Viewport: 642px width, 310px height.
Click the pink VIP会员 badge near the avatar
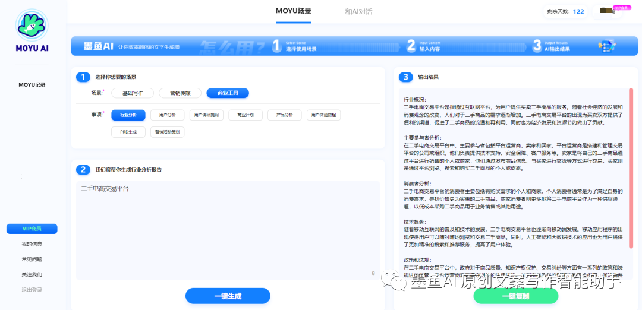click(621, 8)
